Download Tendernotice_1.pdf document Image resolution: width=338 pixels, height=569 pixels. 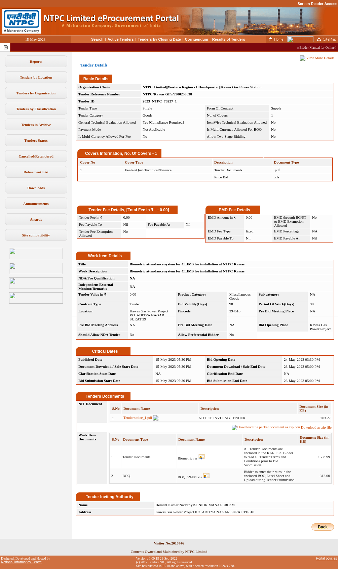point(138,418)
